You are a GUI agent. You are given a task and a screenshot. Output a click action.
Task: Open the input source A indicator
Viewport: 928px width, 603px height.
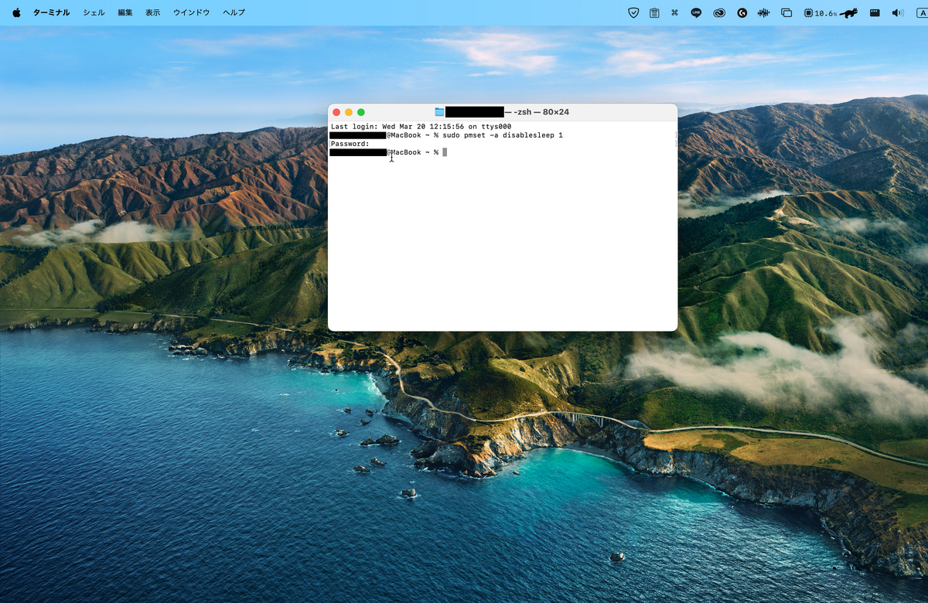click(921, 12)
